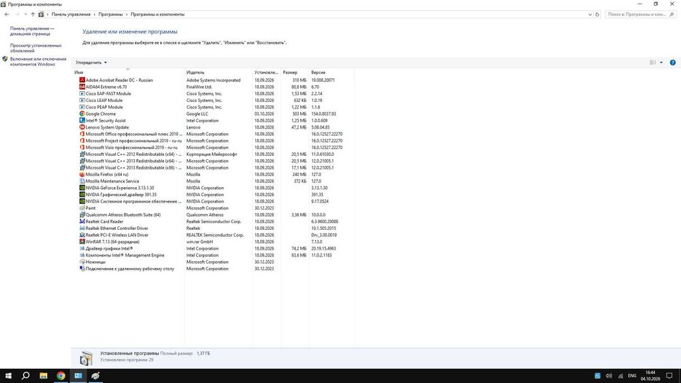Select the Google Chrome program icon in list
Viewport: 681px width, 383px height.
[82, 114]
